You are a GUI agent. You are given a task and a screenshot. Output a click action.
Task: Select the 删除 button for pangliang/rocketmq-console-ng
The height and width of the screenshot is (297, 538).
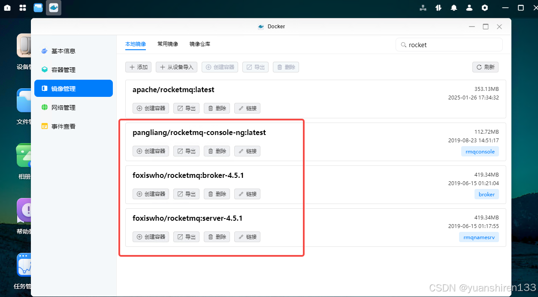pyautogui.click(x=217, y=151)
